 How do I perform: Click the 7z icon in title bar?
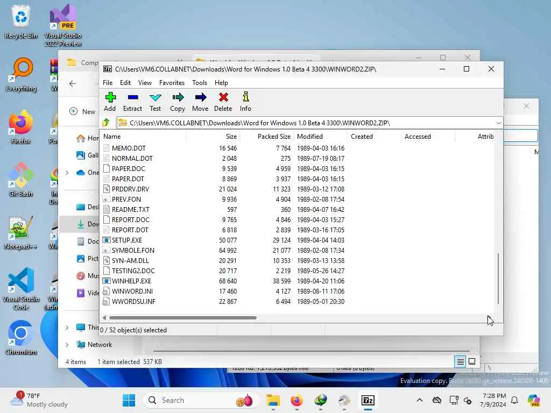tap(107, 69)
